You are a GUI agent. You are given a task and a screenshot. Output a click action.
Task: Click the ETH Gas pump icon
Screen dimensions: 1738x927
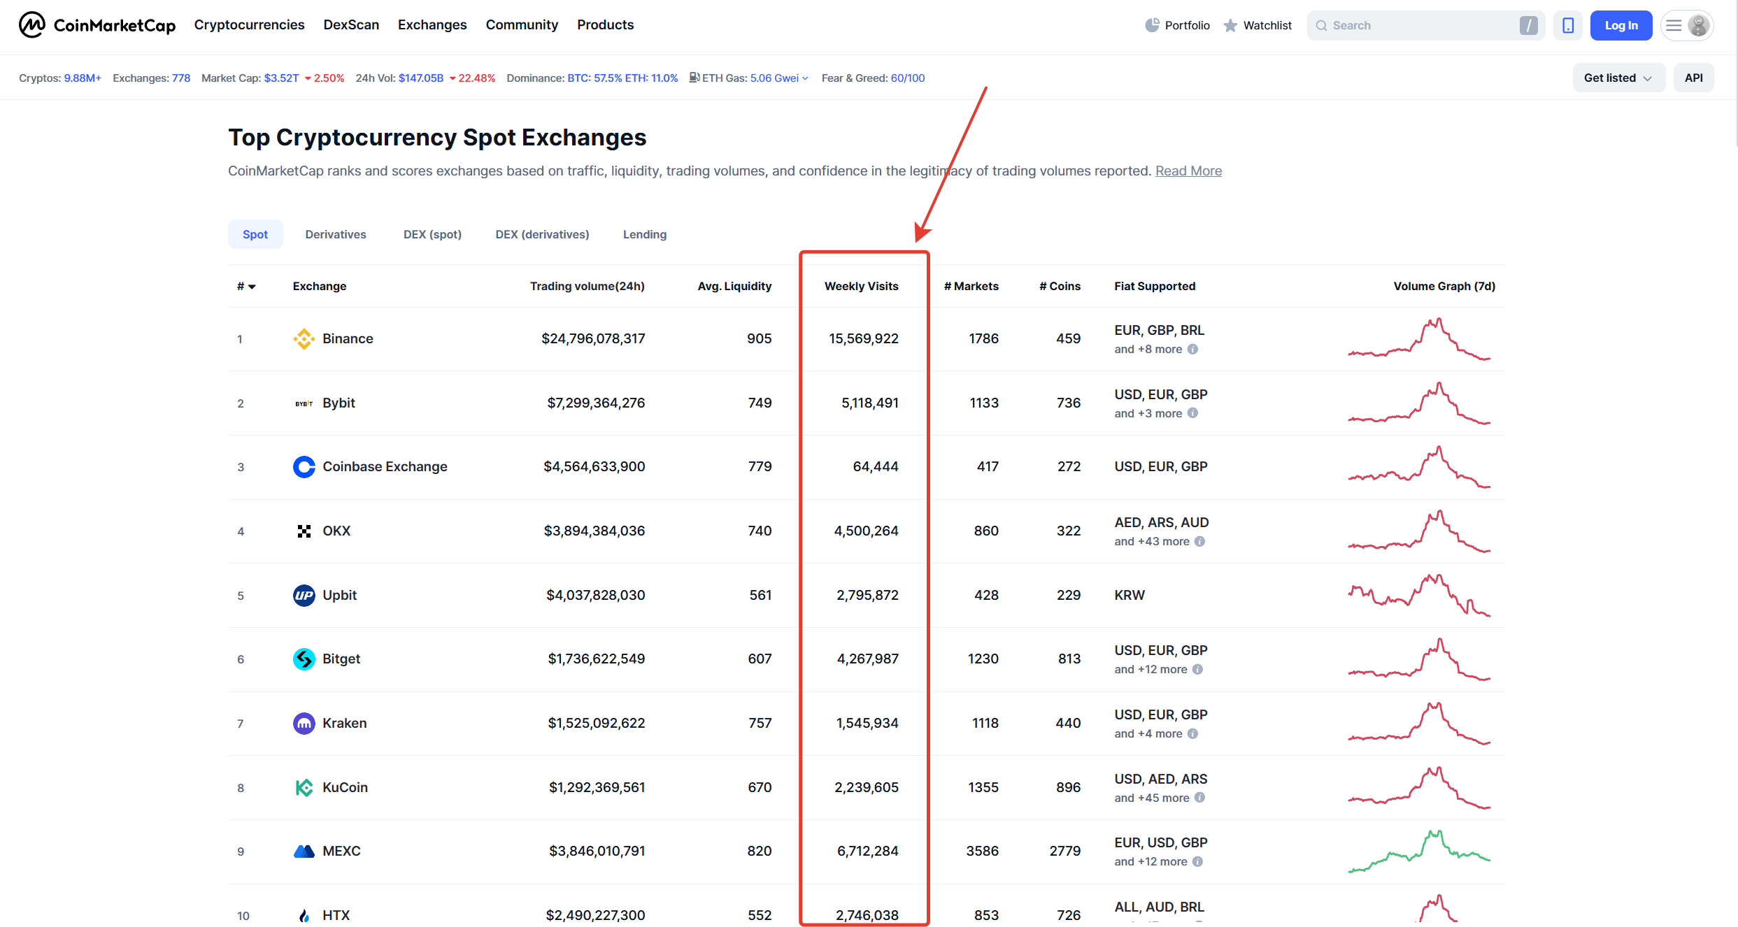(694, 78)
